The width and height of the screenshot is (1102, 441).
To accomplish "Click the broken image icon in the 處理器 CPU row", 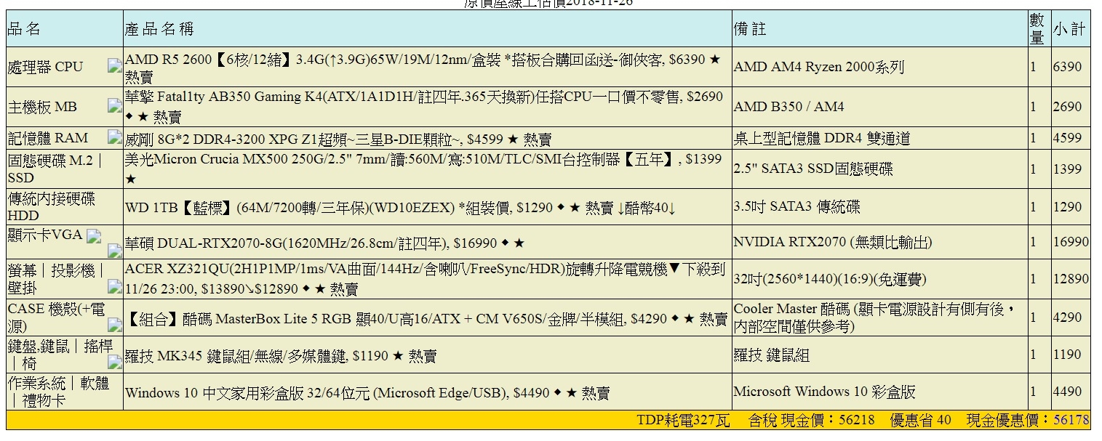I will (x=114, y=66).
